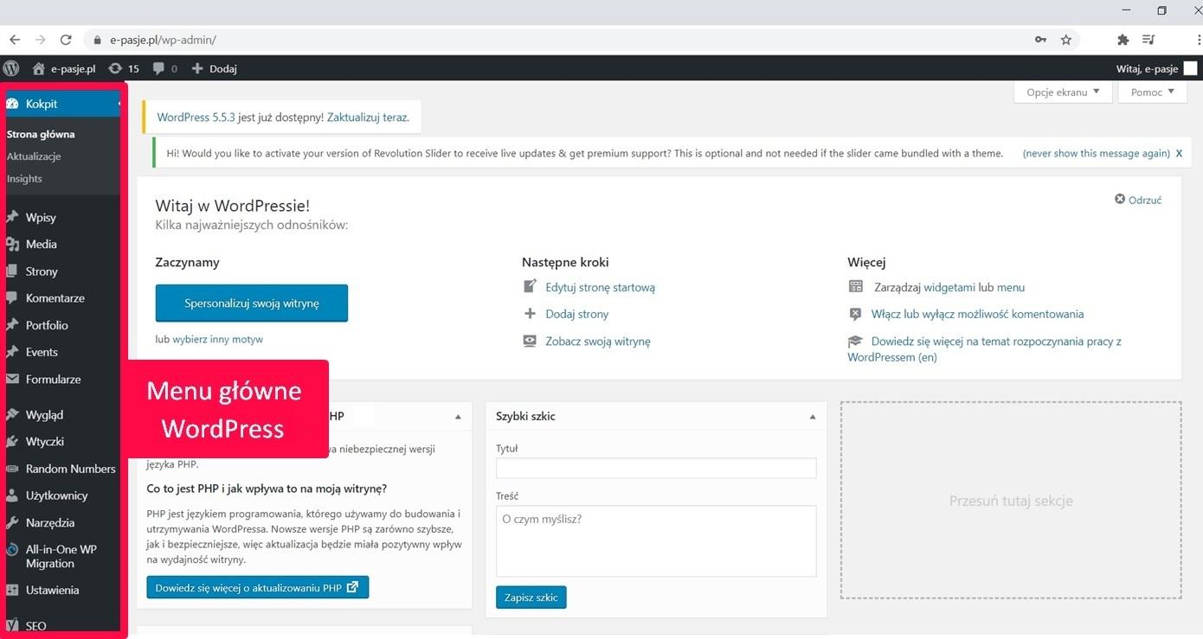Click the Narzędzia tools icon

pyautogui.click(x=14, y=522)
